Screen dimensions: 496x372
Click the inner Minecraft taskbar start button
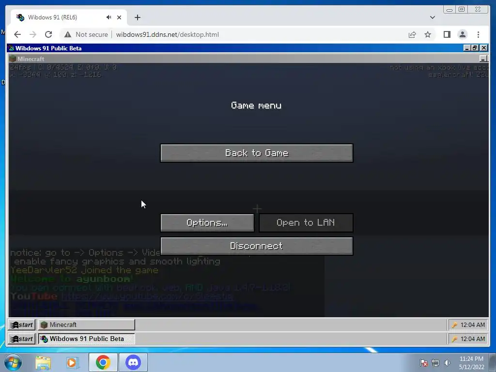[21, 325]
